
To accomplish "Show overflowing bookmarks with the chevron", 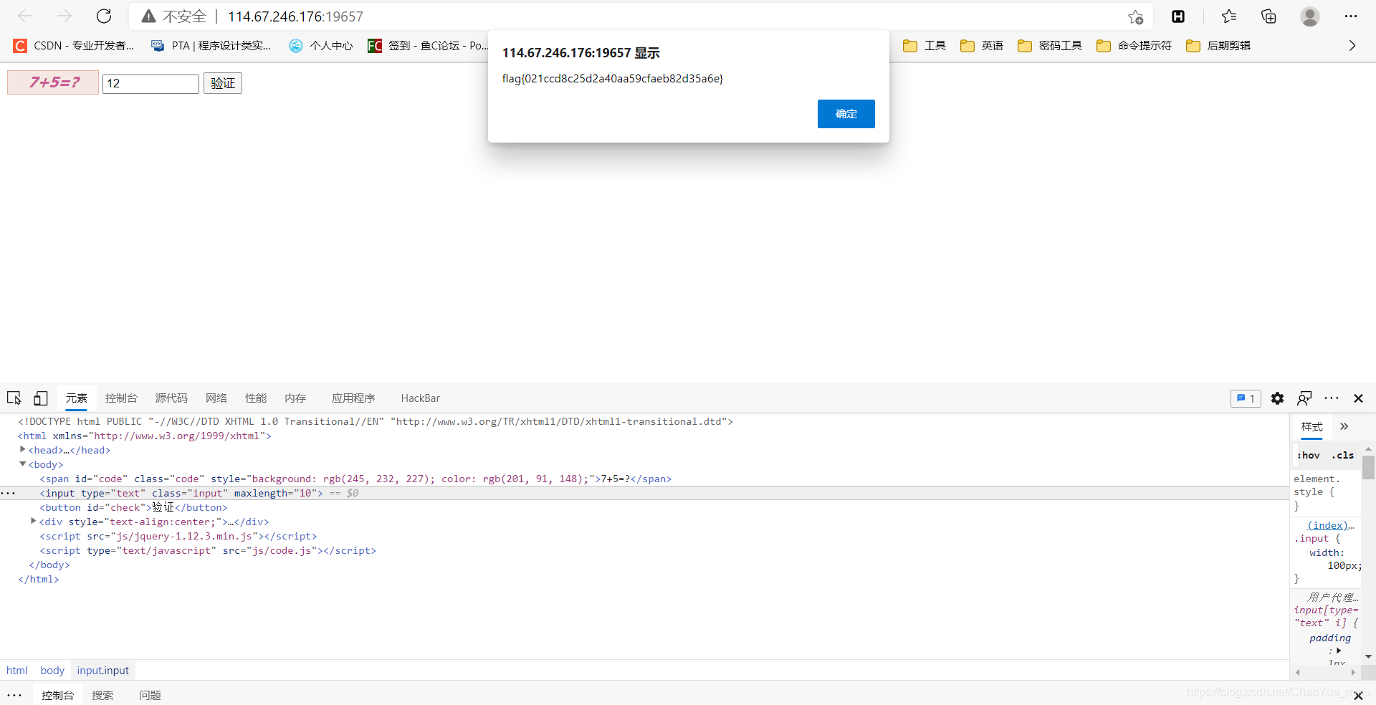I will (x=1352, y=45).
